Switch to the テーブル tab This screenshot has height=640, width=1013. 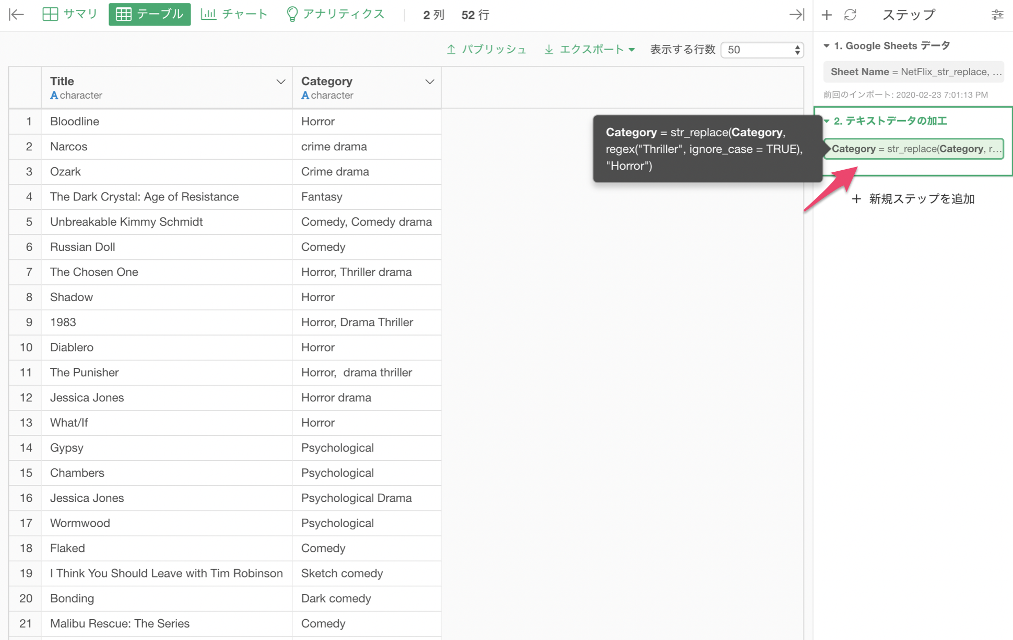tap(149, 15)
